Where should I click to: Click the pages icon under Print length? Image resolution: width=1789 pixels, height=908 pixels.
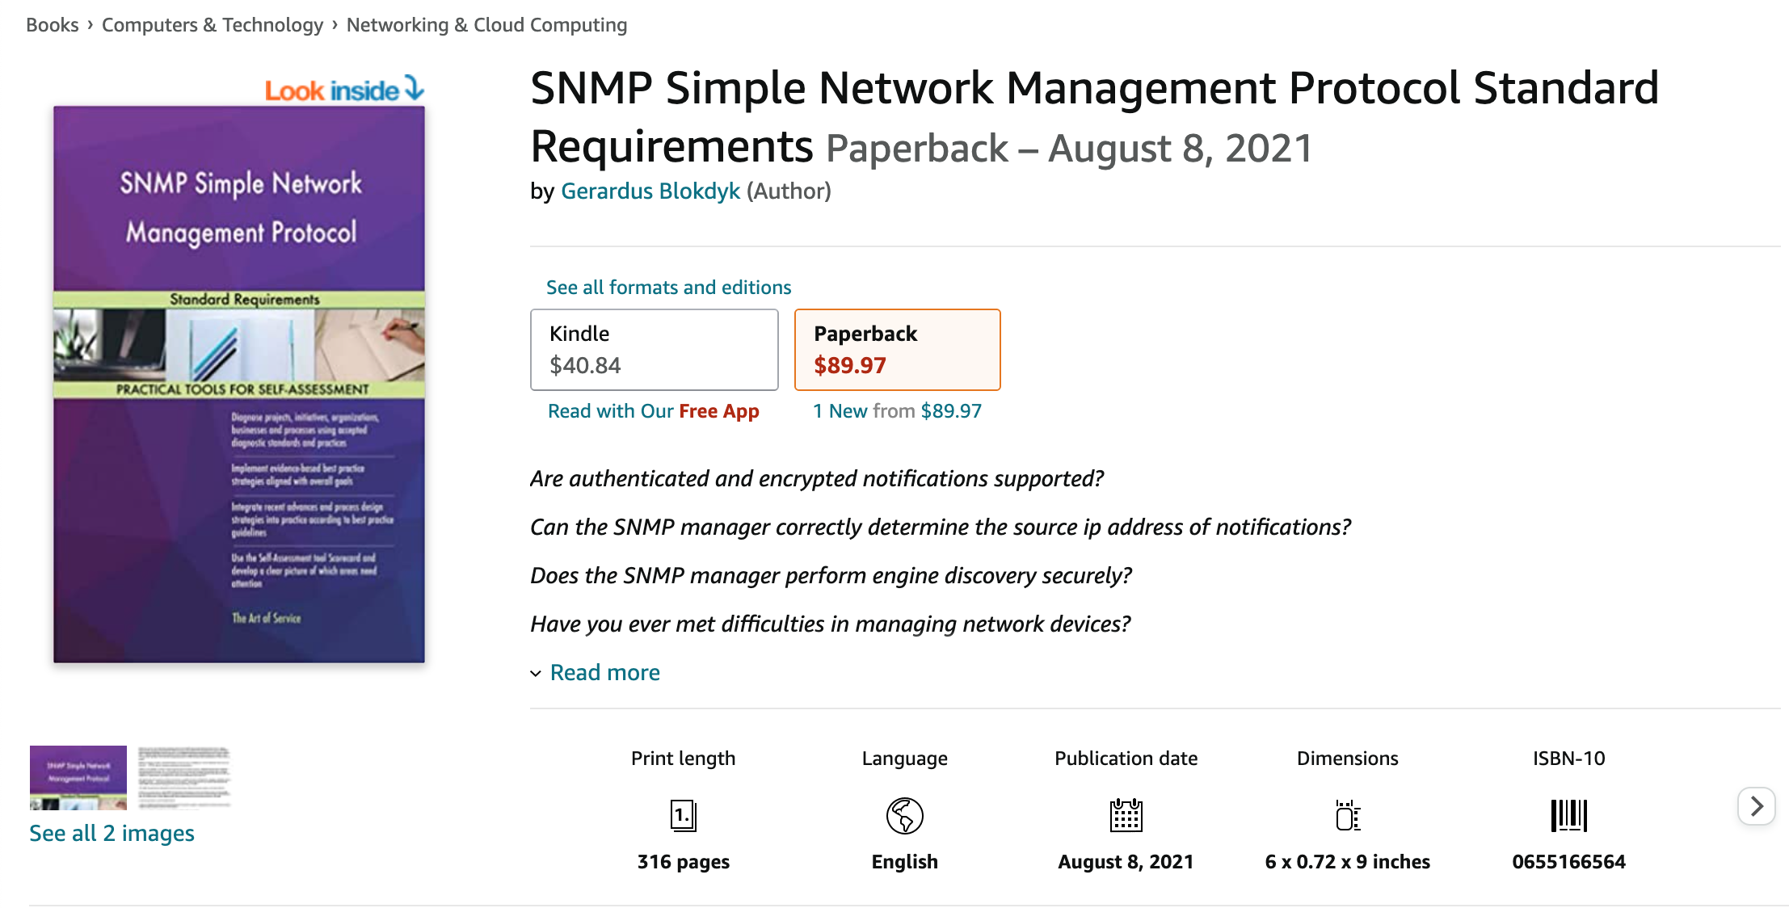click(683, 816)
